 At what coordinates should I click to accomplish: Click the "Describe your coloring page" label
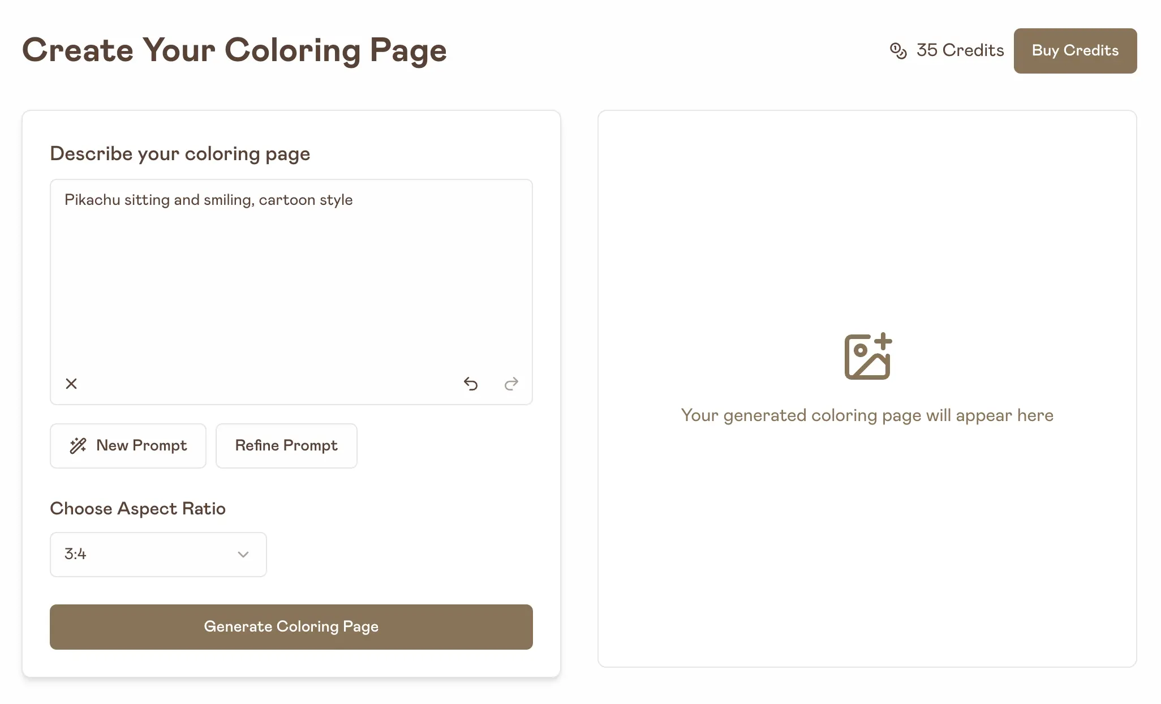[x=180, y=154]
